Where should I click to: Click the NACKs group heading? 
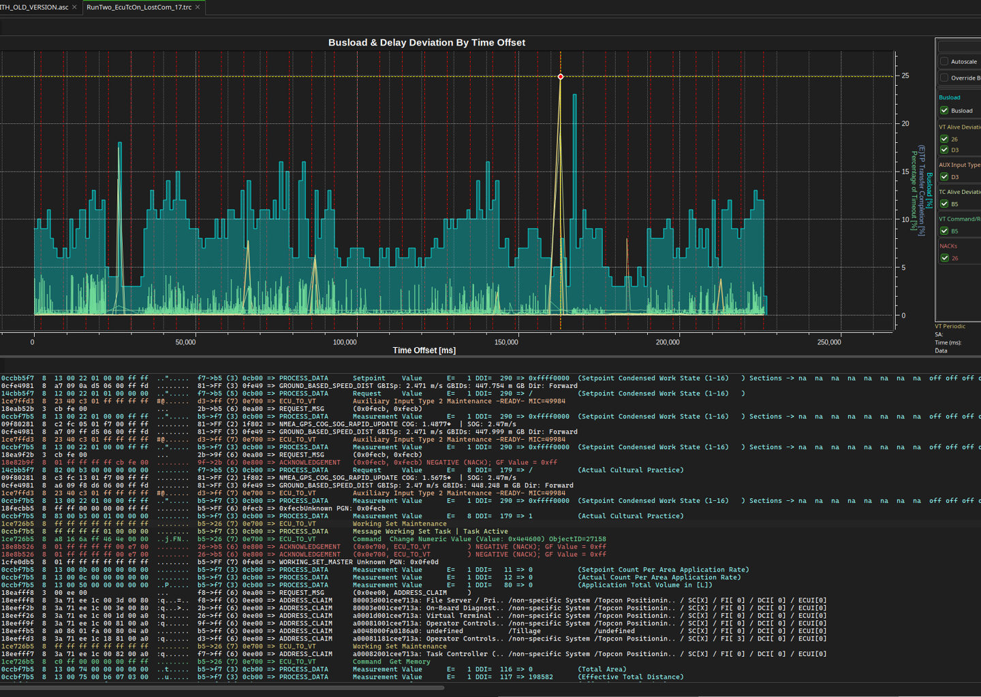(x=948, y=246)
